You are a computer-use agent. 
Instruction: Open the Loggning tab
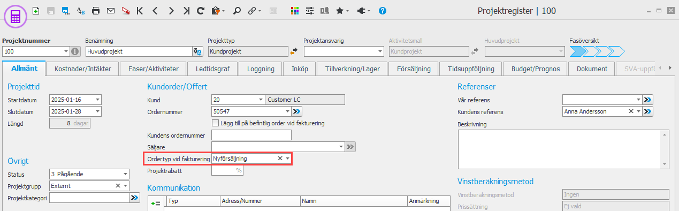pyautogui.click(x=261, y=69)
